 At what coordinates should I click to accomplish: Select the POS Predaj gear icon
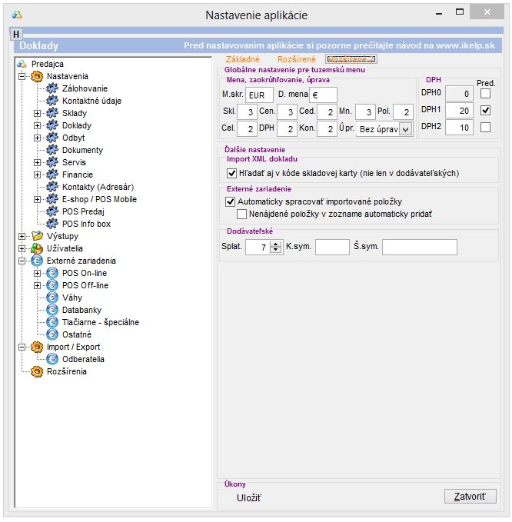(52, 211)
